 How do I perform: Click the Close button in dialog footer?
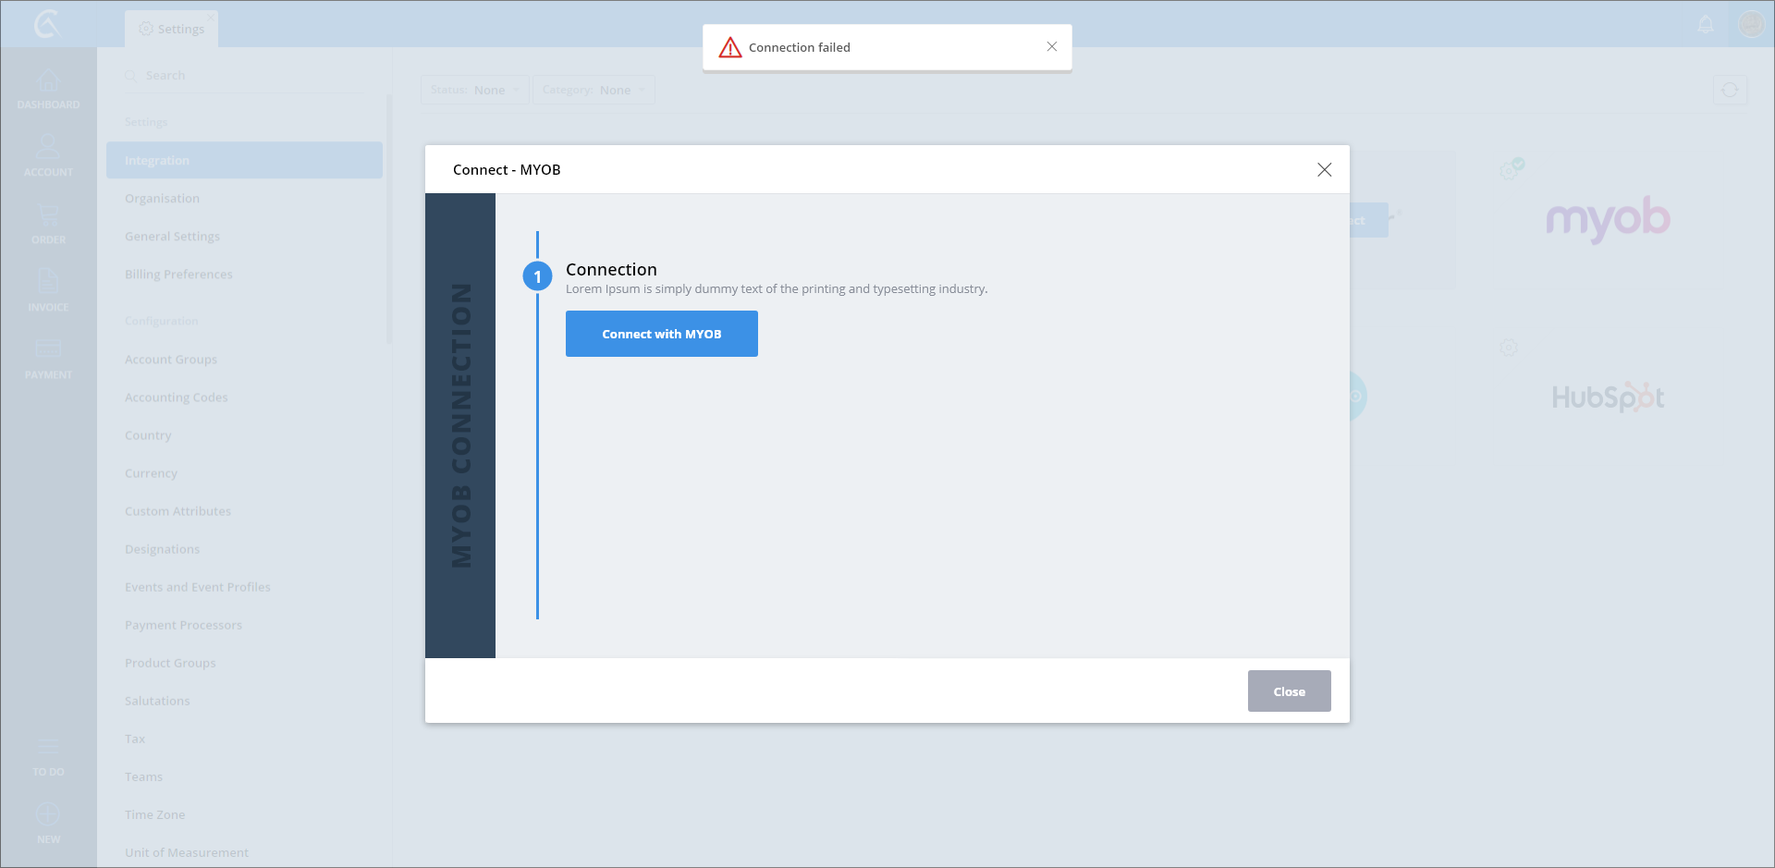pos(1289,691)
